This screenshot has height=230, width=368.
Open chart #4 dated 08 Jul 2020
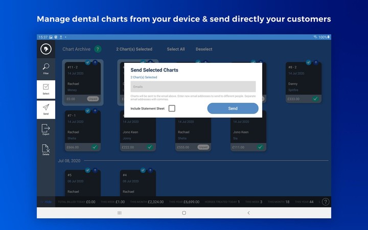pyautogui.click(x=138, y=183)
